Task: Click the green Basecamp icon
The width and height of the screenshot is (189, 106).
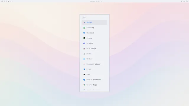Action: coord(84,28)
